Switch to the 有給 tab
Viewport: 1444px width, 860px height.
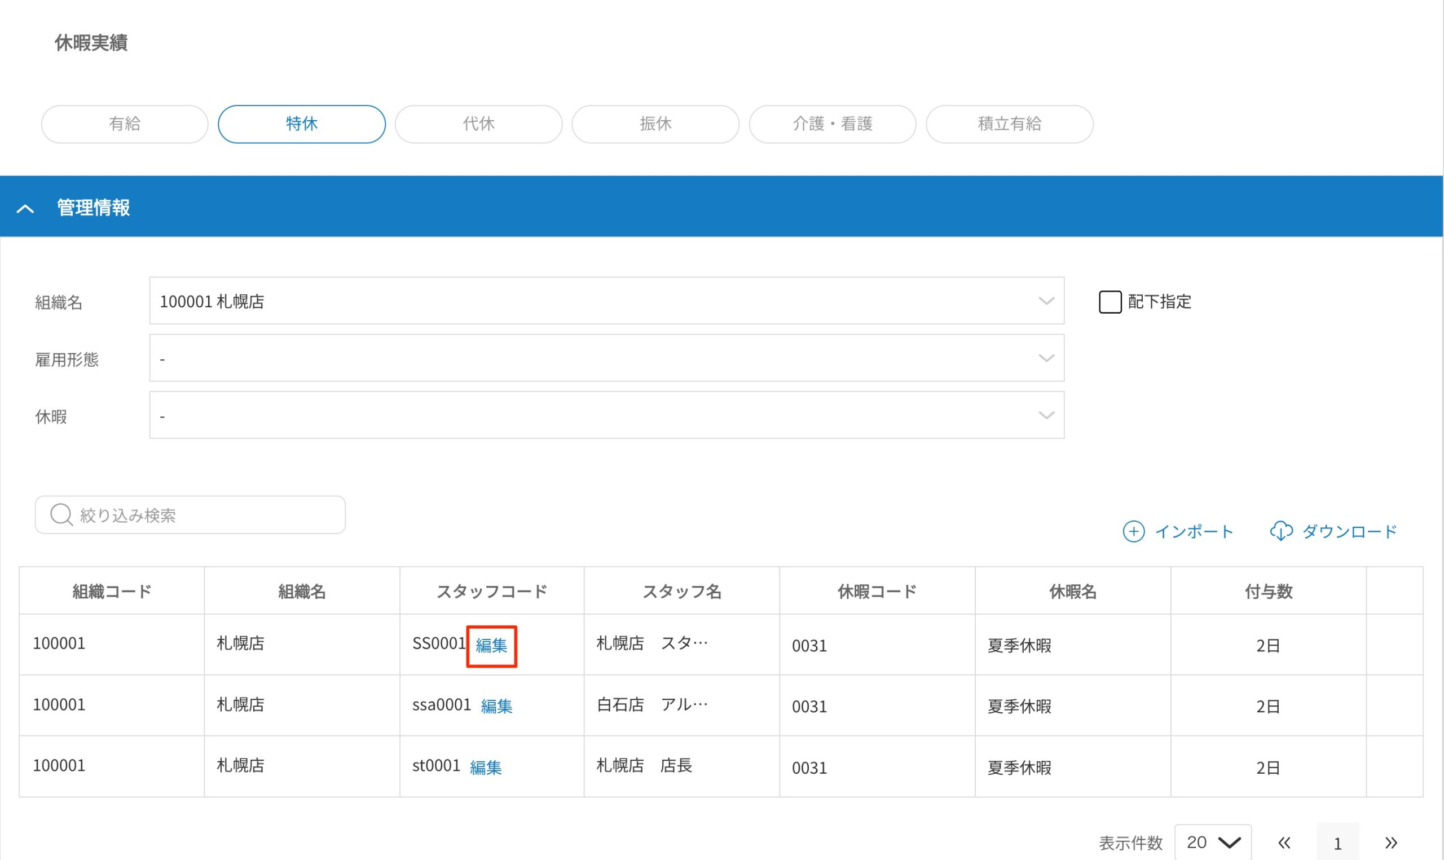pyautogui.click(x=124, y=124)
